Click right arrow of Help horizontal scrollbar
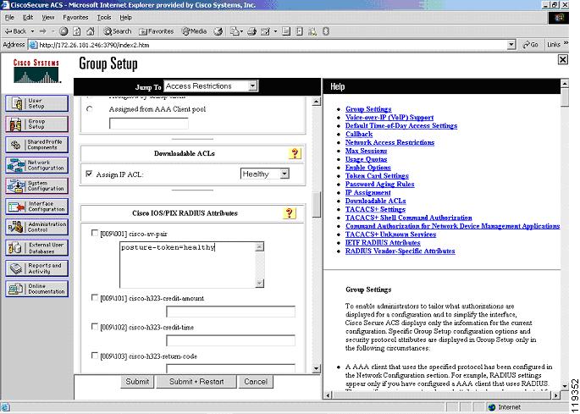The height and width of the screenshot is (414, 580). (x=556, y=395)
